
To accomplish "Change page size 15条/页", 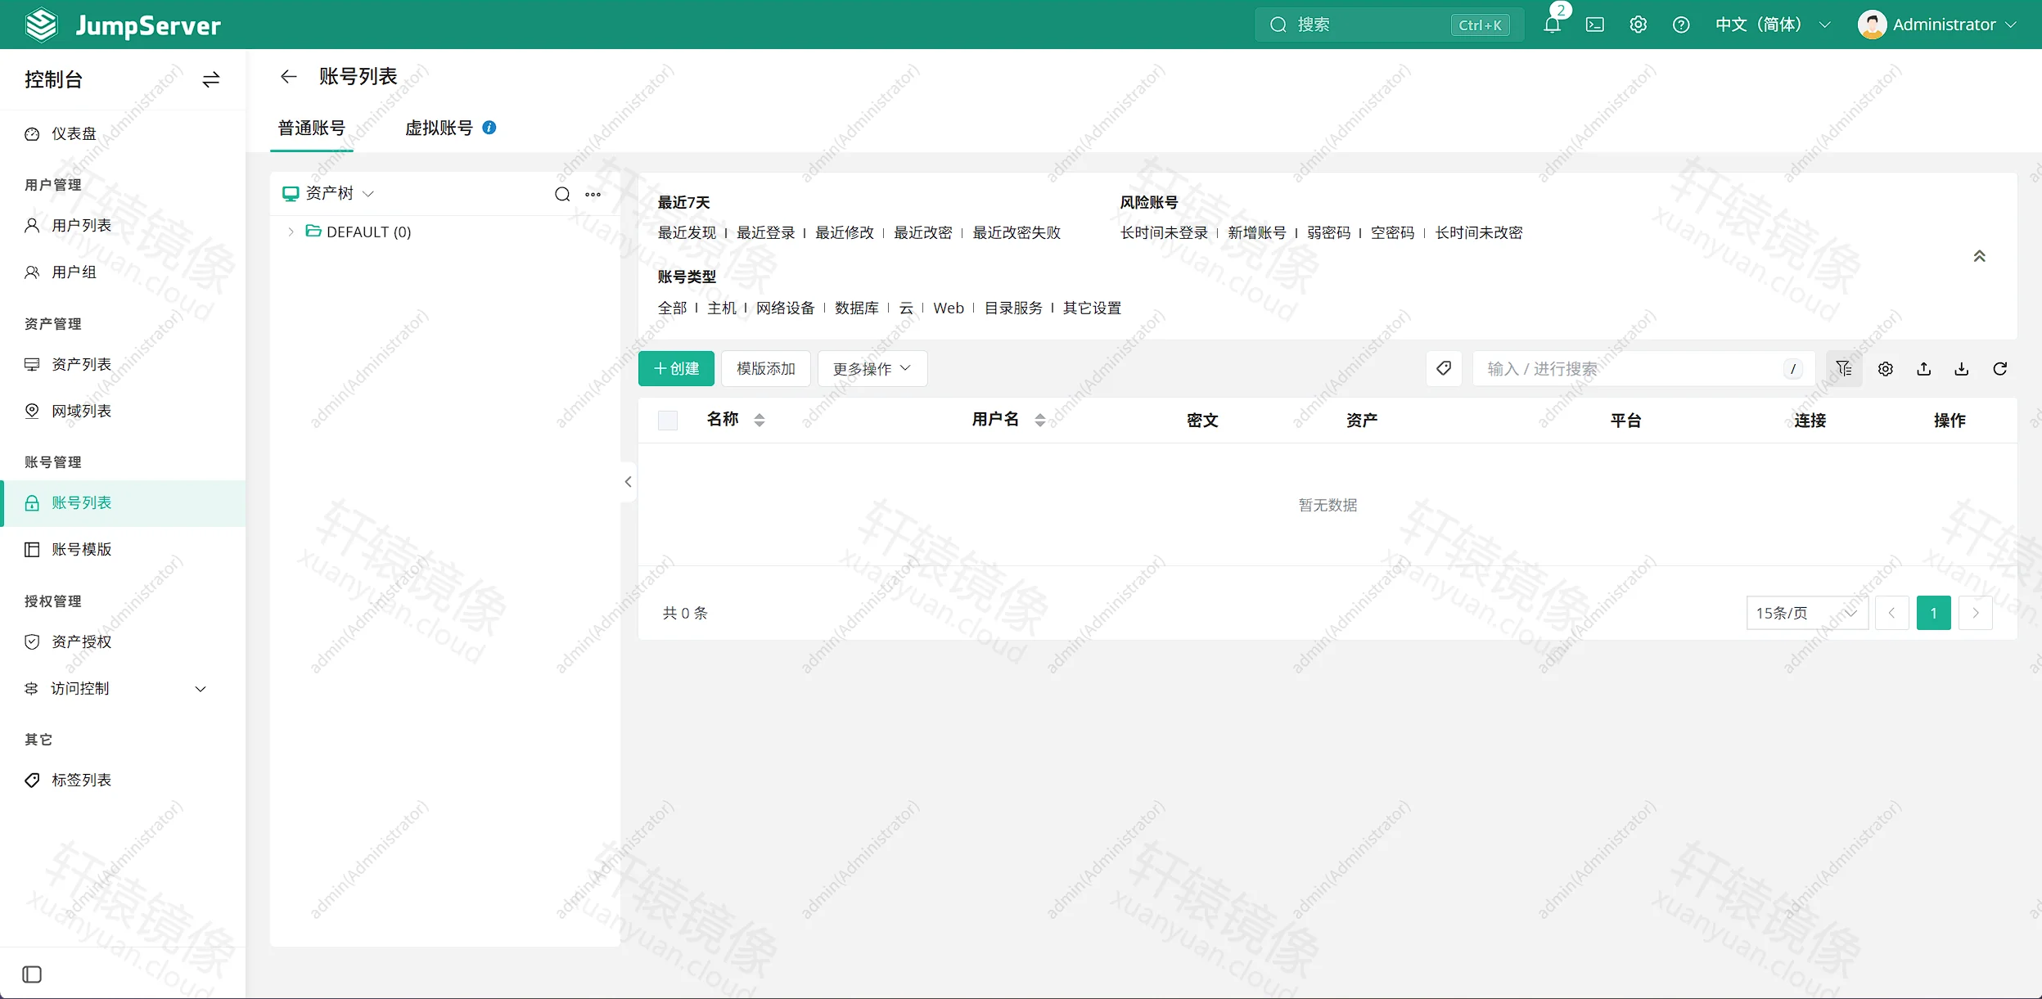I will 1806,613.
